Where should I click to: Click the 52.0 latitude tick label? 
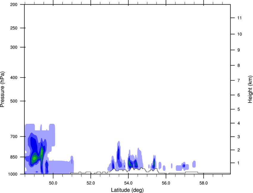[x=91, y=183]
